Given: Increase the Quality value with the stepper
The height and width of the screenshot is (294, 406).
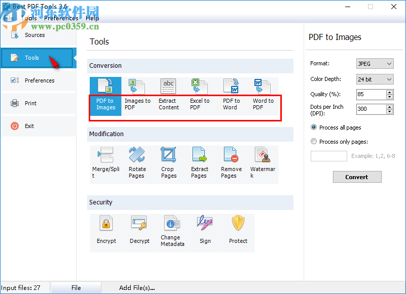Looking at the screenshot, I should [389, 92].
